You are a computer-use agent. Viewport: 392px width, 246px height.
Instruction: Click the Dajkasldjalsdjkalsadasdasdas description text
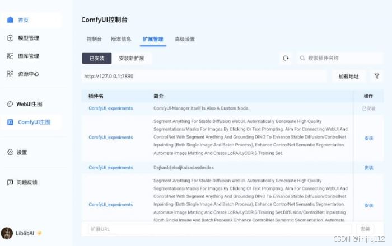coord(184,167)
